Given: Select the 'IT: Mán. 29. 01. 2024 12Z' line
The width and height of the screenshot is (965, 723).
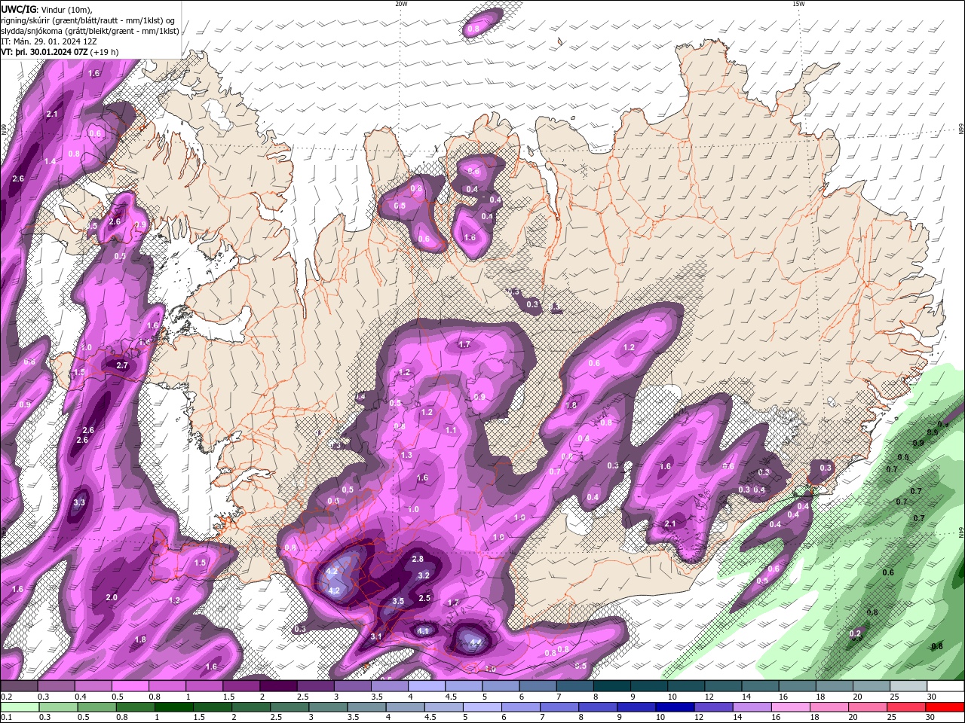Looking at the screenshot, I should tap(48, 41).
